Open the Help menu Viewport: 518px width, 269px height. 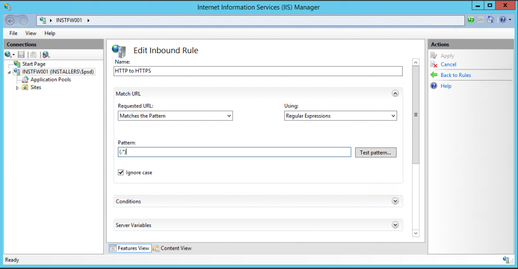pyautogui.click(x=50, y=33)
